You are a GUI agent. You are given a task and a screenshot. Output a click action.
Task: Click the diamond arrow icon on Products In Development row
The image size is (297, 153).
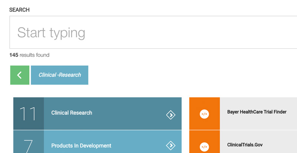(x=170, y=145)
